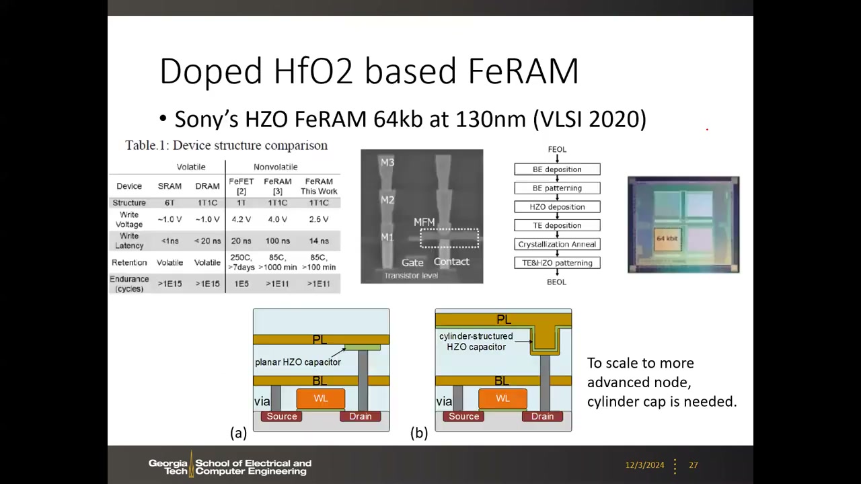This screenshot has width=861, height=484.
Task: Click the '(b)' figure label
Action: (x=419, y=433)
